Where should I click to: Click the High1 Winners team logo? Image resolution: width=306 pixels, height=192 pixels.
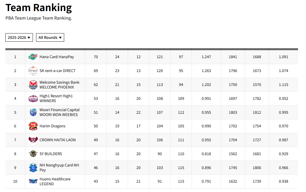33,98
